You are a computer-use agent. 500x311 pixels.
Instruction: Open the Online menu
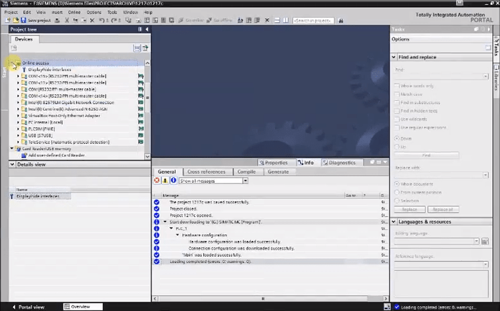click(75, 12)
